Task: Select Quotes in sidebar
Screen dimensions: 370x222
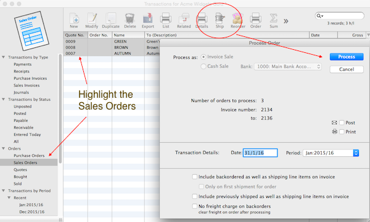Action: point(20,170)
